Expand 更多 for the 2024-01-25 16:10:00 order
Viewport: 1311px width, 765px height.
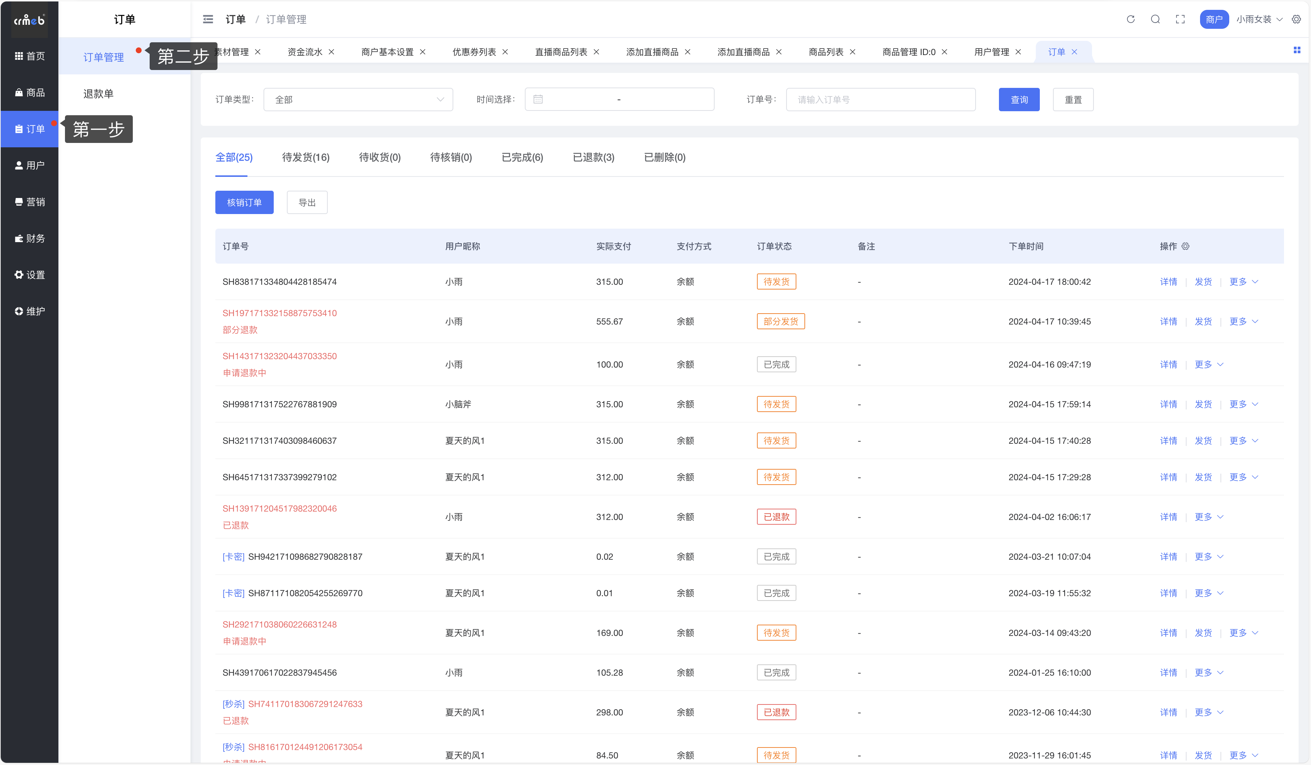tap(1208, 672)
